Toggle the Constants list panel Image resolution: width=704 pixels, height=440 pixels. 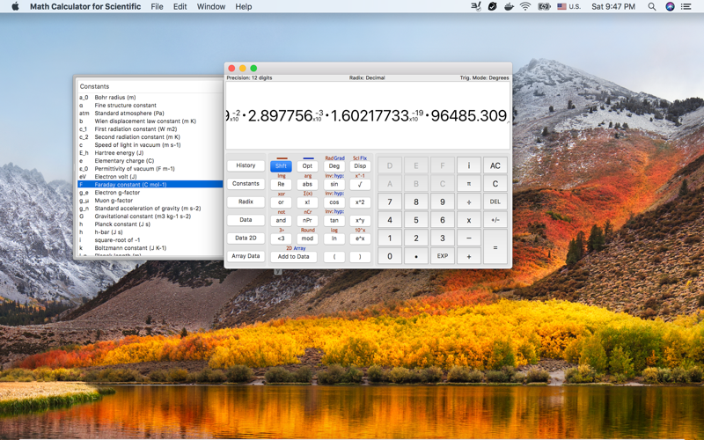[x=246, y=184]
